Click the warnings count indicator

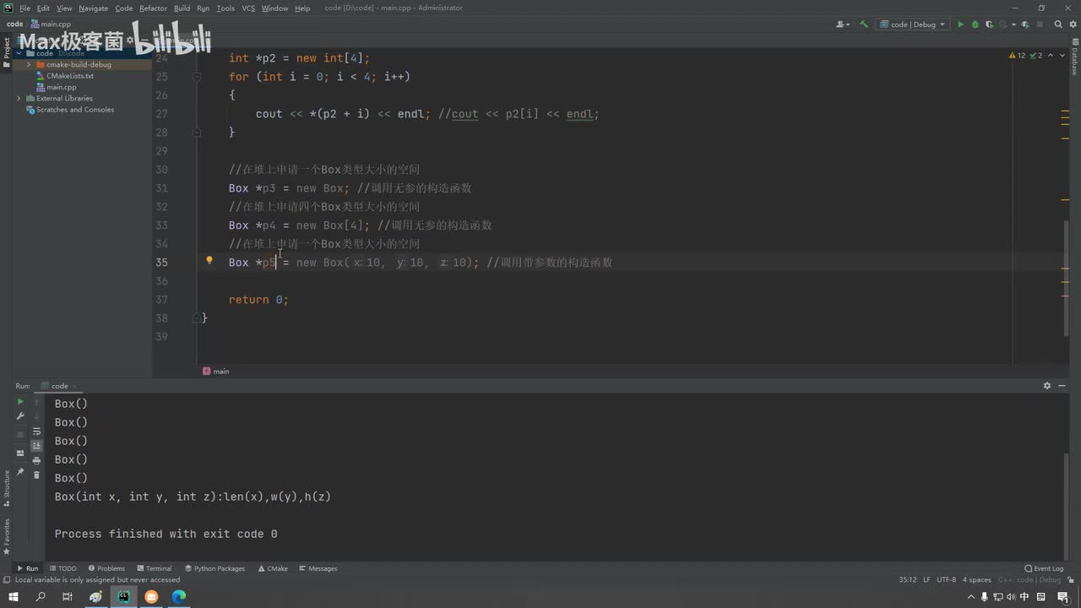click(1017, 56)
